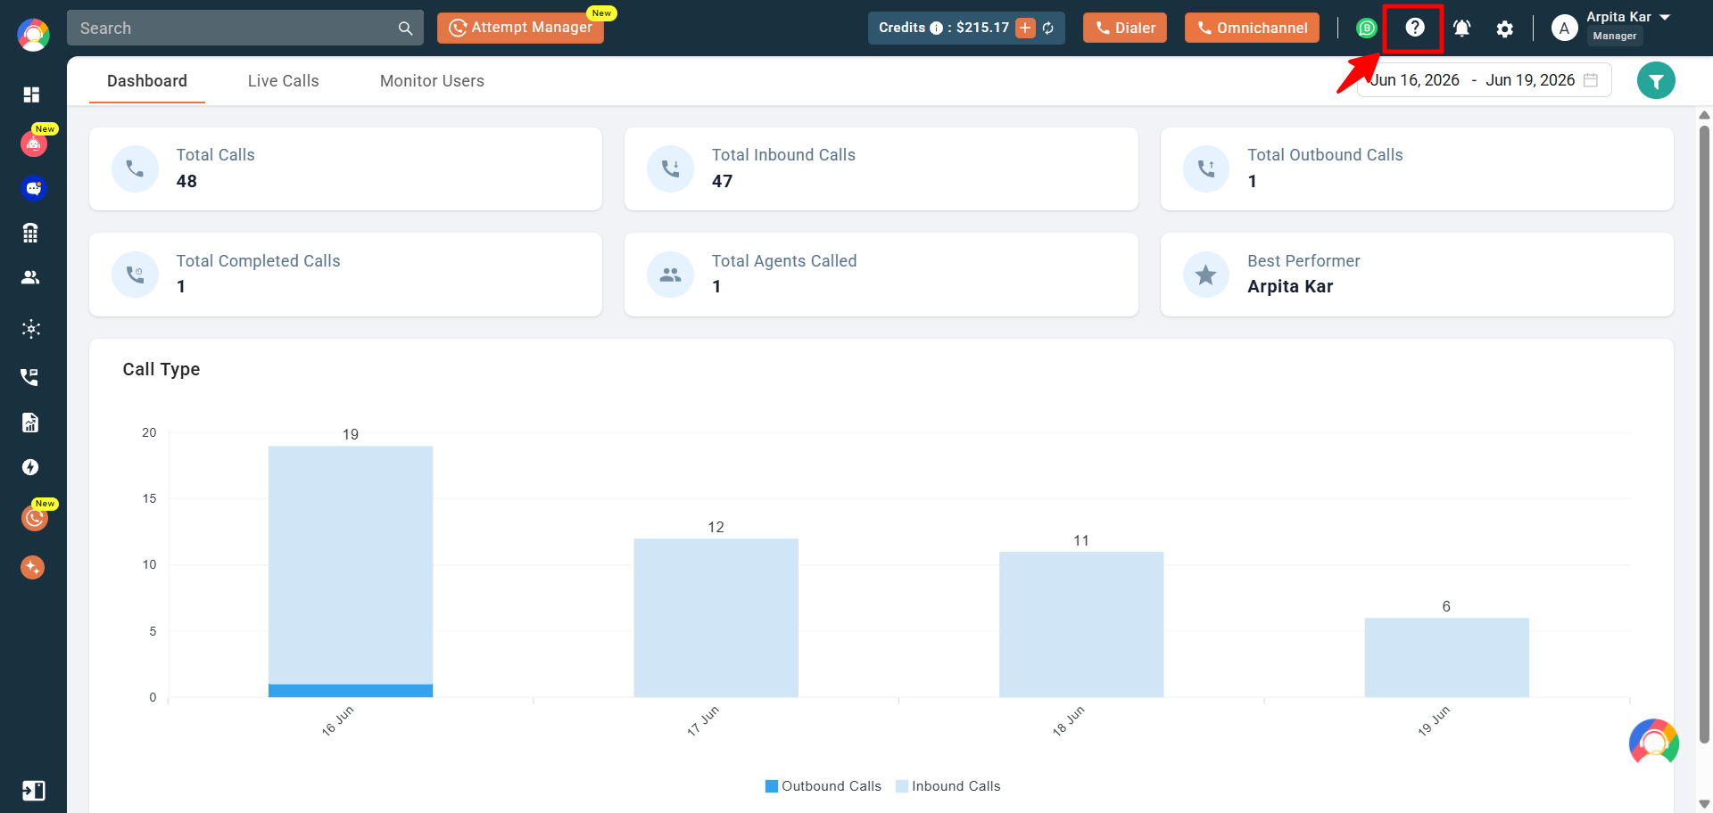Click the Call Type chart title
Viewport: 1713px width, 813px height.
point(161,369)
